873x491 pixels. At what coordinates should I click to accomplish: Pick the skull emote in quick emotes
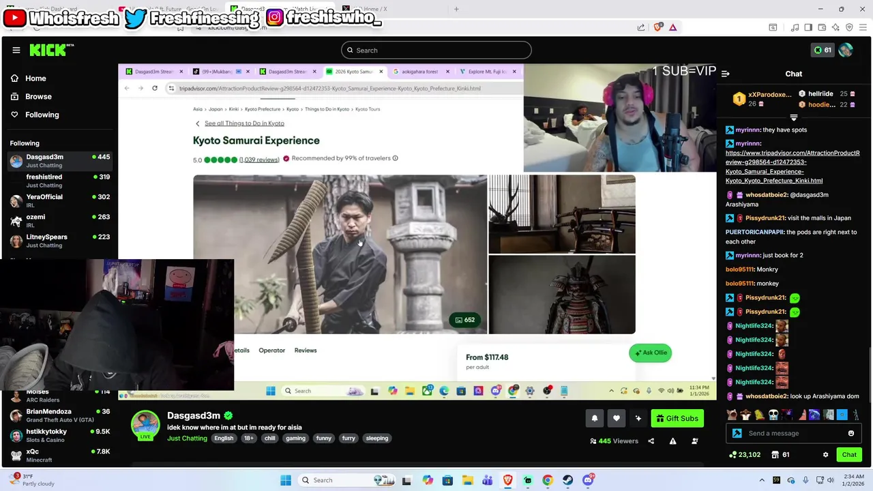click(x=773, y=415)
